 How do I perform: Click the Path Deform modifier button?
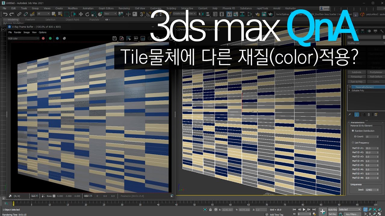click(x=376, y=77)
